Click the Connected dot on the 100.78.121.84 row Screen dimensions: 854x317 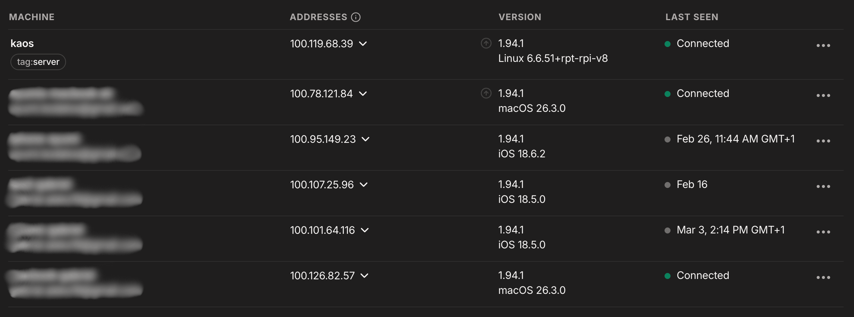668,94
